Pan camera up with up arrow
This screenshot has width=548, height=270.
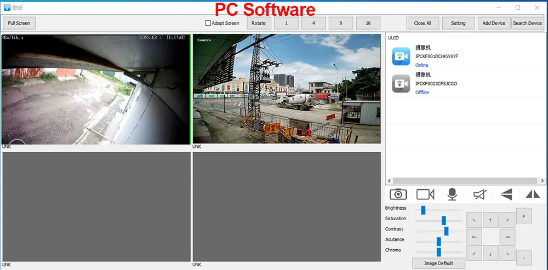click(x=490, y=220)
